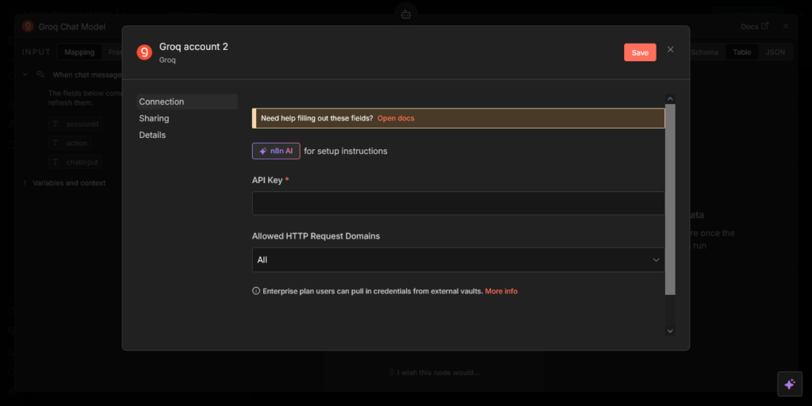This screenshot has height=406, width=812.
Task: Click the Docs external link icon
Action: (765, 26)
